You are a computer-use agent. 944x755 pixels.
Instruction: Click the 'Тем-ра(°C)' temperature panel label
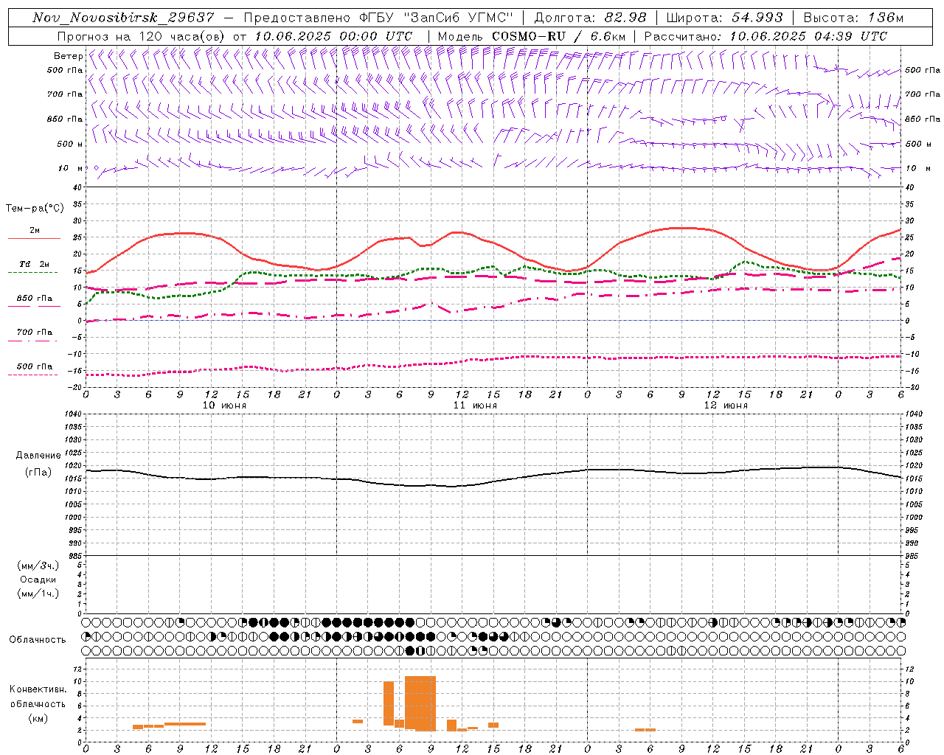point(35,209)
